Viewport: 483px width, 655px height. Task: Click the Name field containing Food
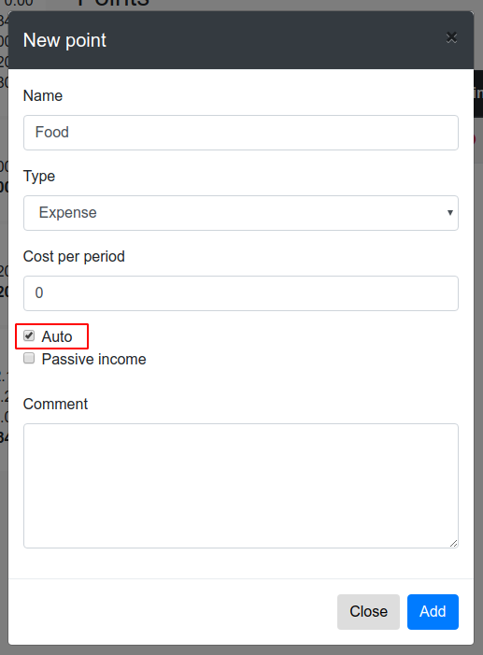(x=241, y=133)
